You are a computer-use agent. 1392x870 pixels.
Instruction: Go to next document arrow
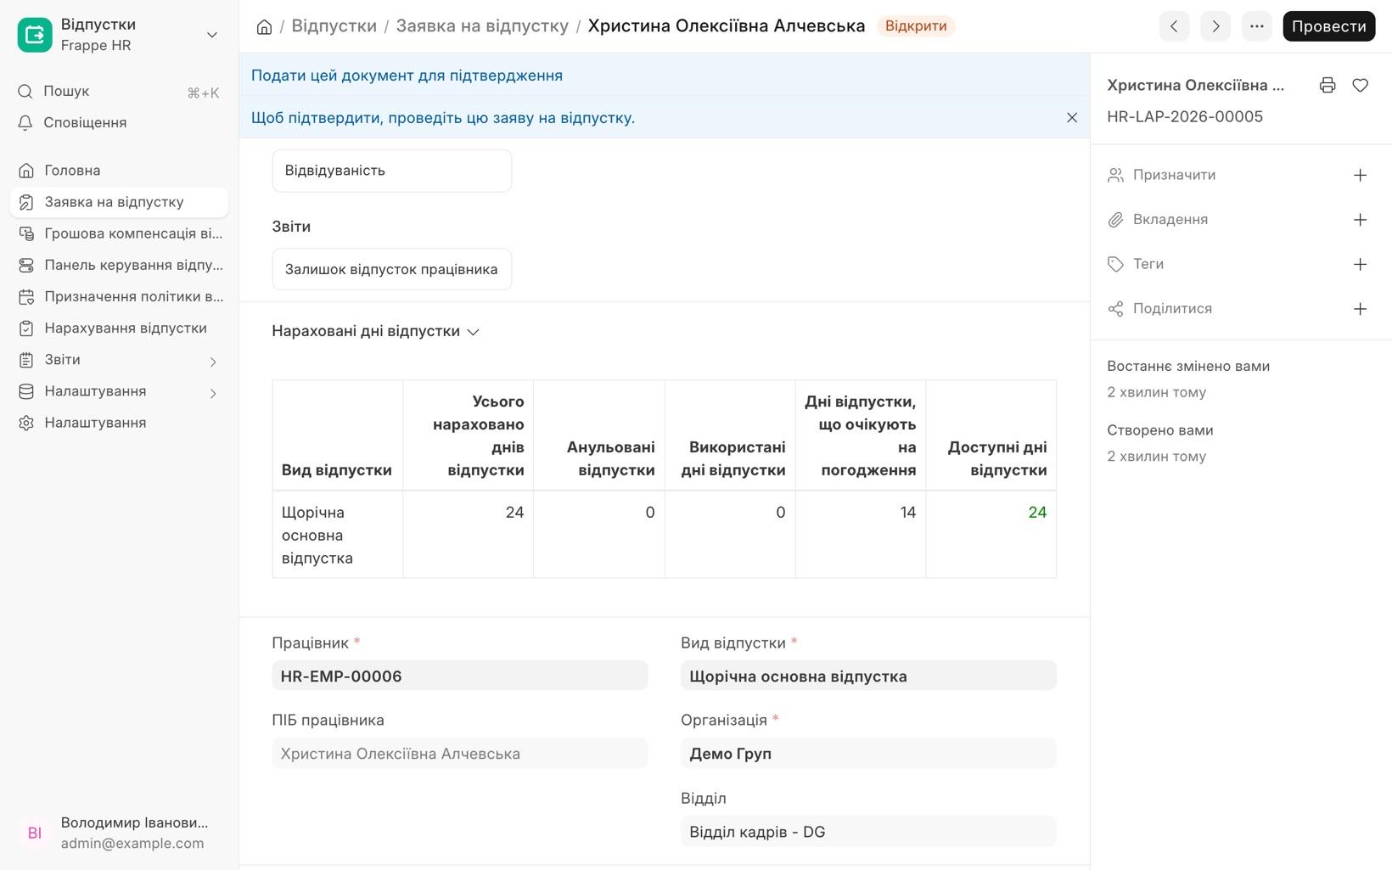tap(1215, 26)
